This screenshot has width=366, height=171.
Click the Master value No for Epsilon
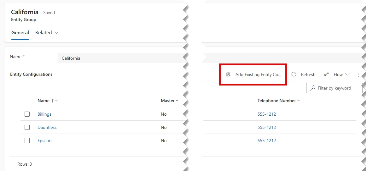tap(164, 141)
